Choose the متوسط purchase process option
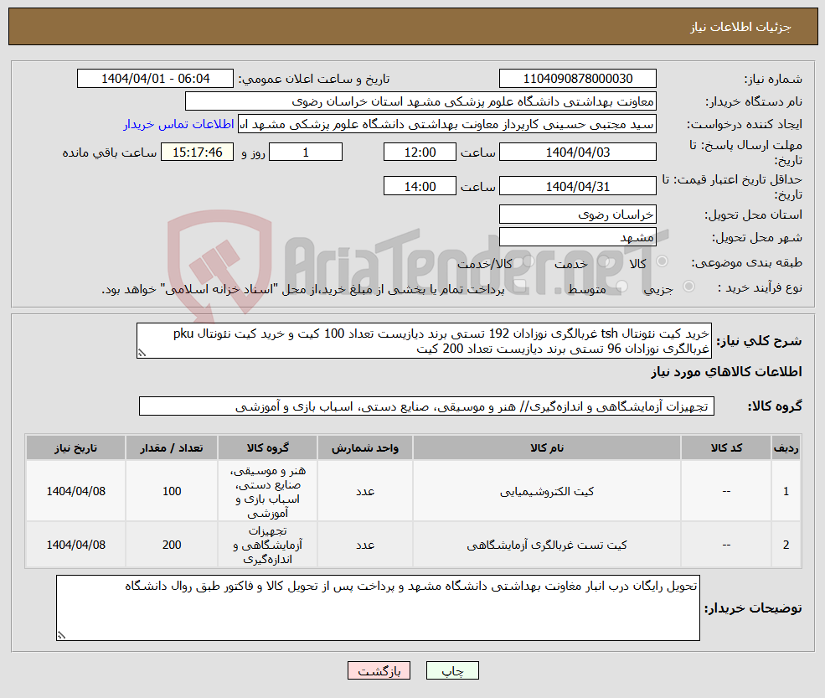The image size is (825, 698). point(621,287)
